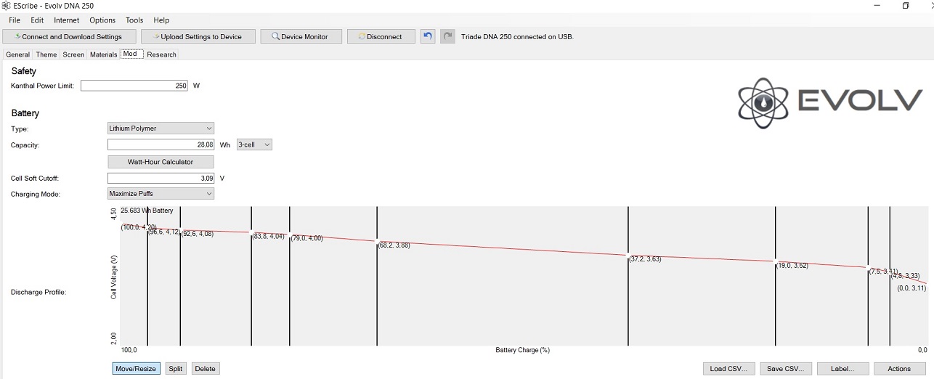The height and width of the screenshot is (379, 934).
Task: Restore down the window
Action: 906,6
